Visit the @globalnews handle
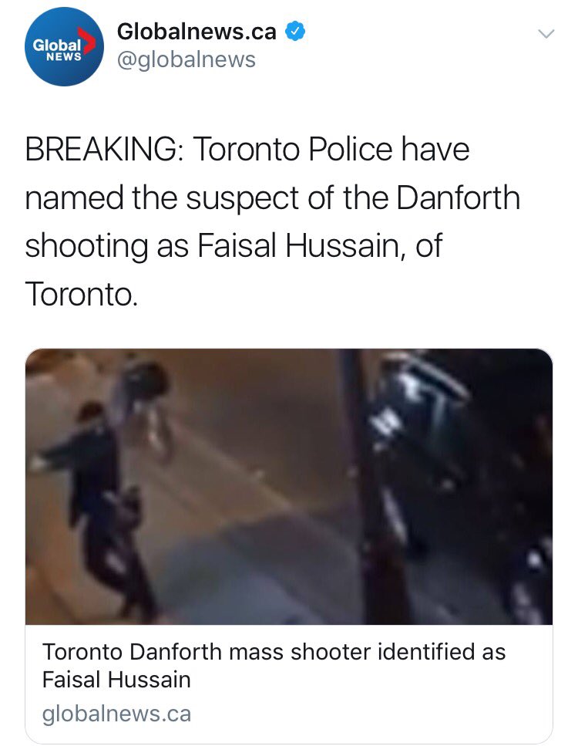This screenshot has height=746, width=578. coord(187,60)
